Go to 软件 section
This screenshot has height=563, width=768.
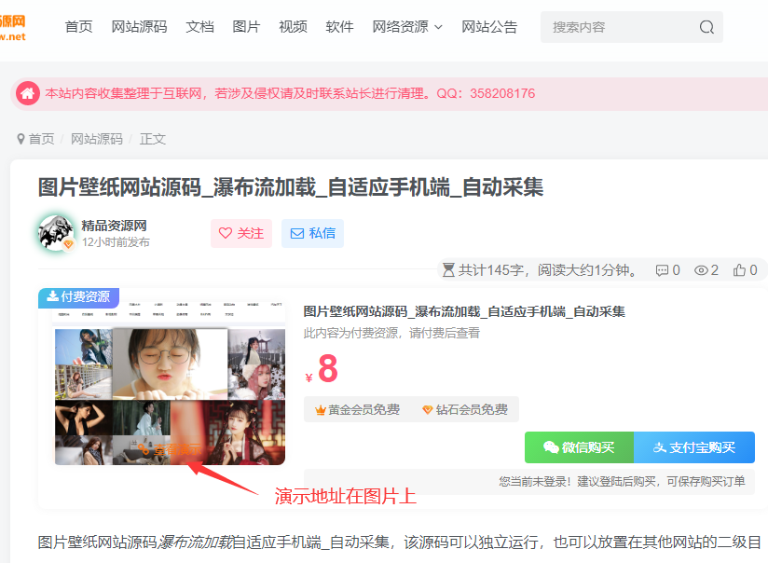coord(339,27)
